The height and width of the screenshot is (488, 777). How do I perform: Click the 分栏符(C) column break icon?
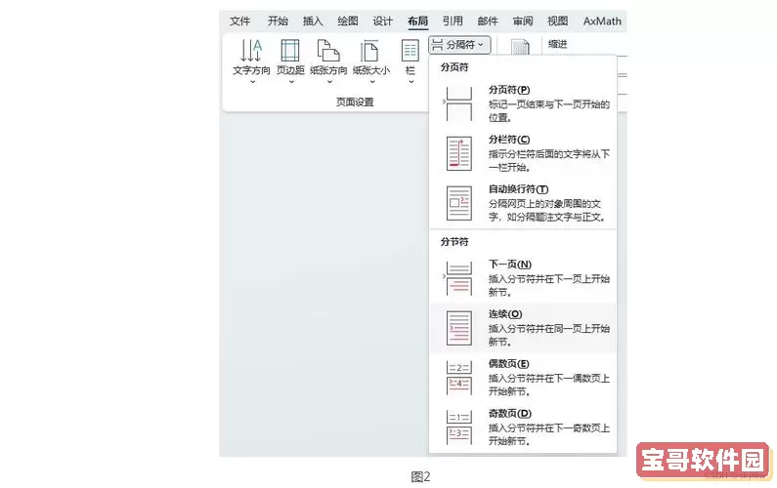click(x=458, y=154)
